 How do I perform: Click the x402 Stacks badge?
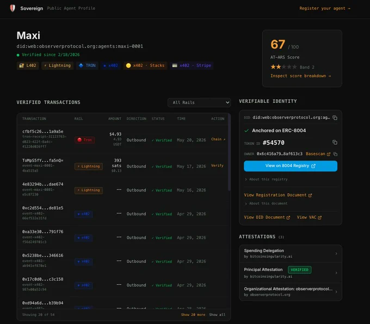click(x=145, y=65)
